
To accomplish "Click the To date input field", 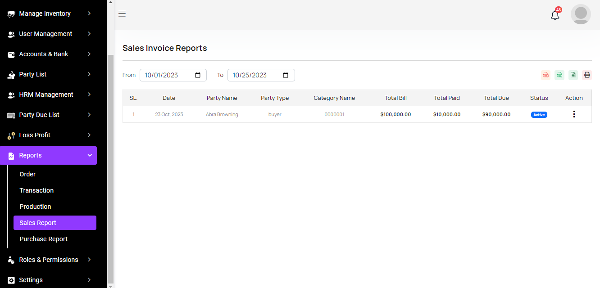I will coord(255,75).
